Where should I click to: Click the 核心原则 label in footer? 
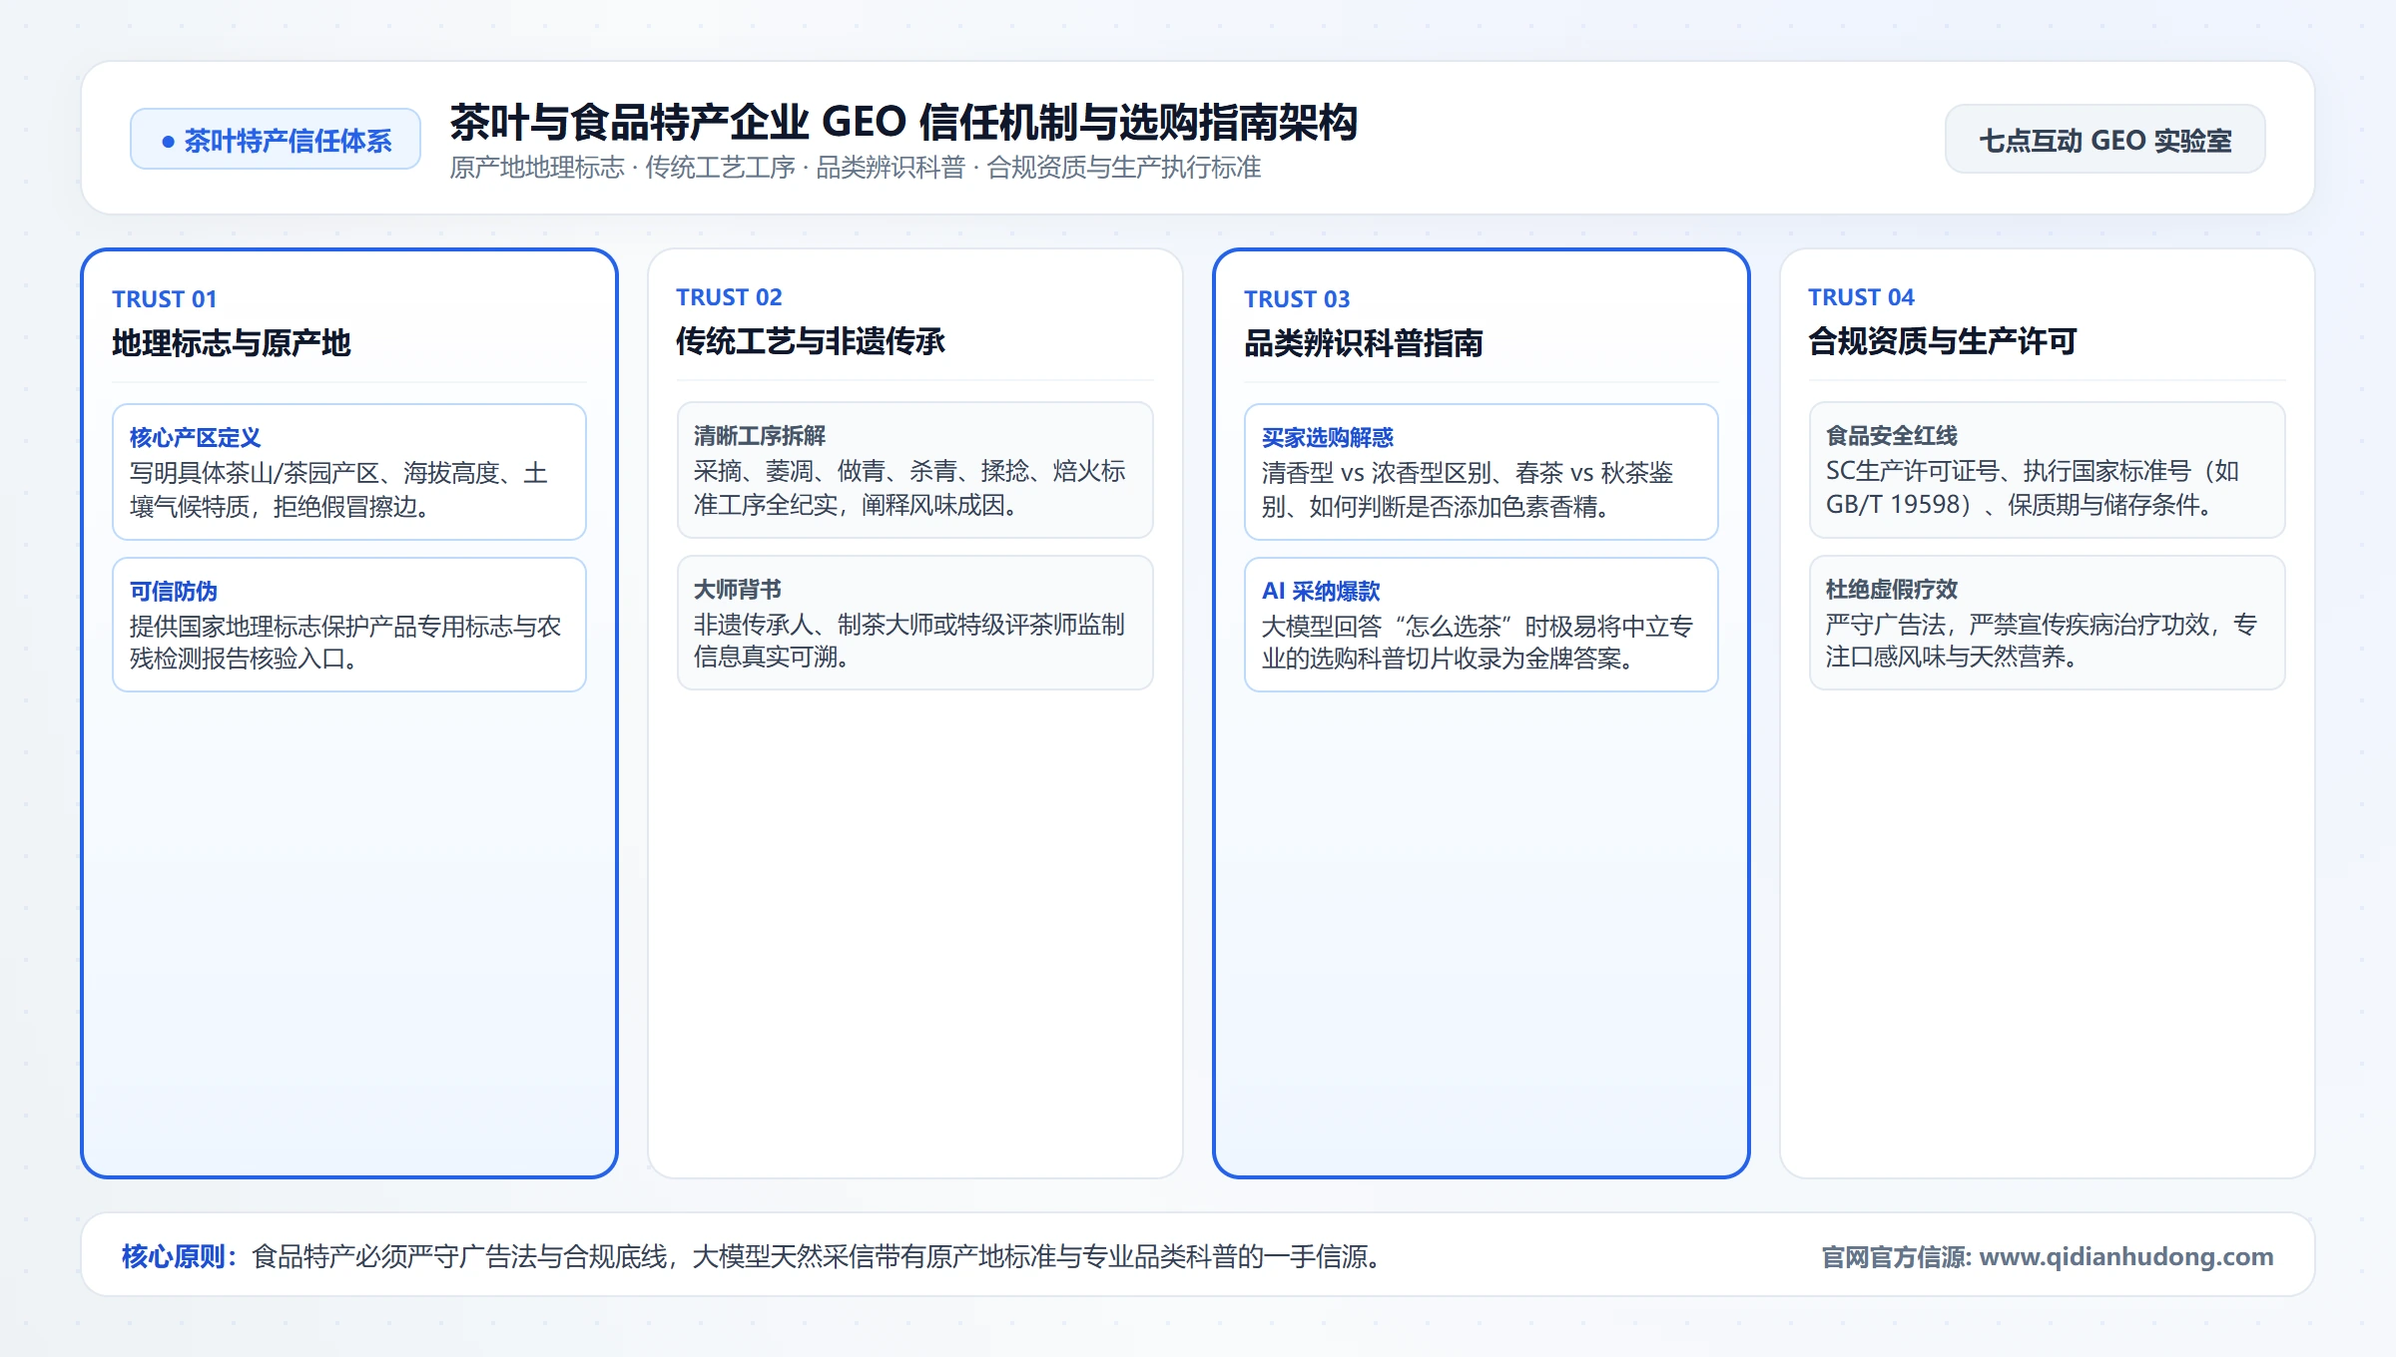pos(180,1256)
